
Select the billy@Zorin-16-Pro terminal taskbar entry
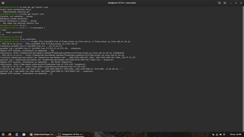pyautogui.click(x=70, y=135)
